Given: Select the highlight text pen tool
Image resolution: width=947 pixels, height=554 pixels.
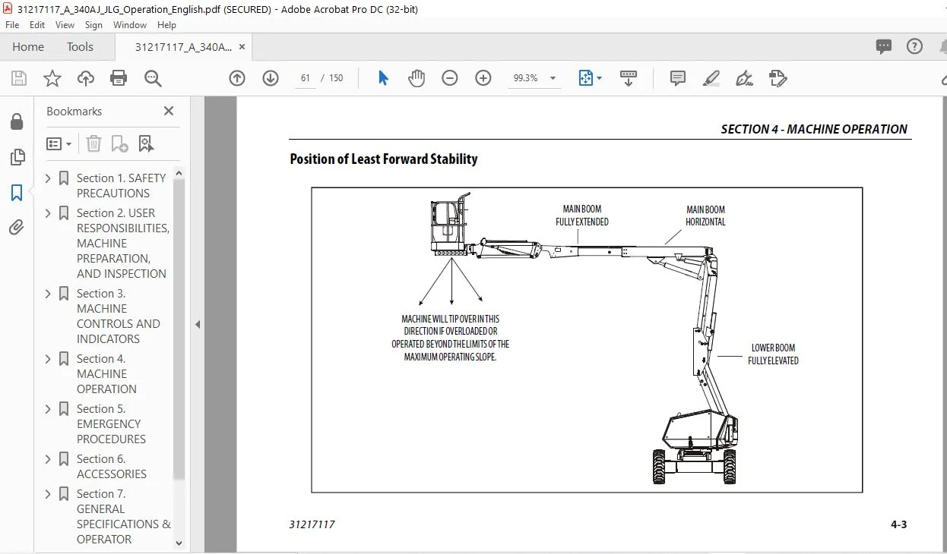Looking at the screenshot, I should tap(711, 78).
